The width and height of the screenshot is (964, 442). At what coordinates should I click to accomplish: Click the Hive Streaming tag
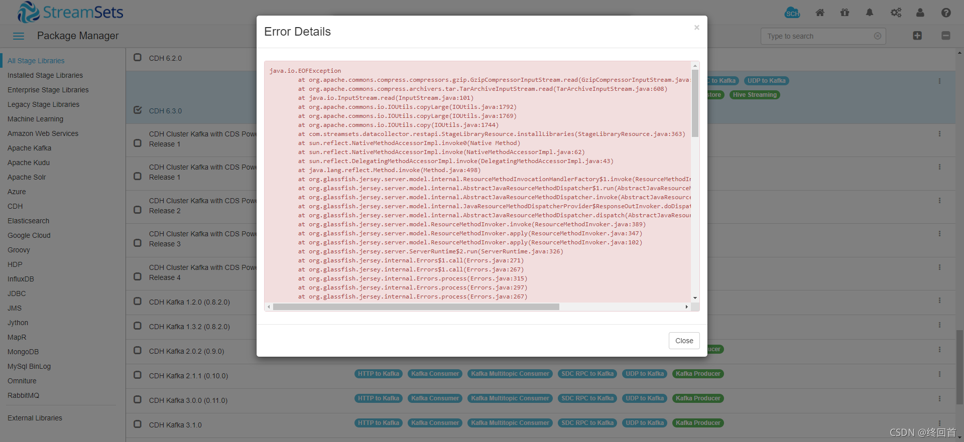755,95
